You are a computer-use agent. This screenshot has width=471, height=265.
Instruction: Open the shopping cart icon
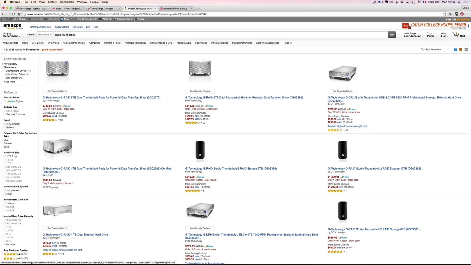pyautogui.click(x=455, y=35)
